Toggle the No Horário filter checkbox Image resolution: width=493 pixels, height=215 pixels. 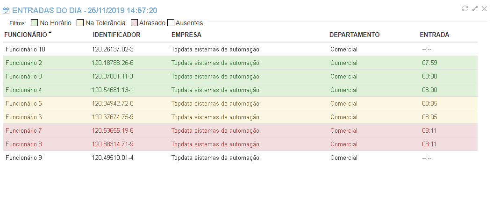coord(34,22)
